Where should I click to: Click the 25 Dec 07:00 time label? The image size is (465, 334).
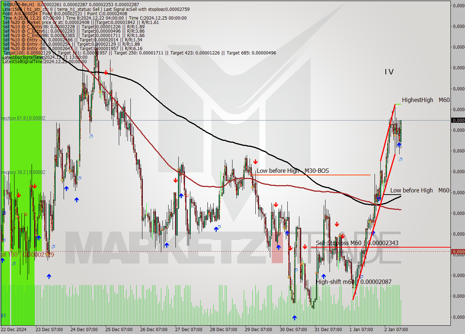(119, 330)
